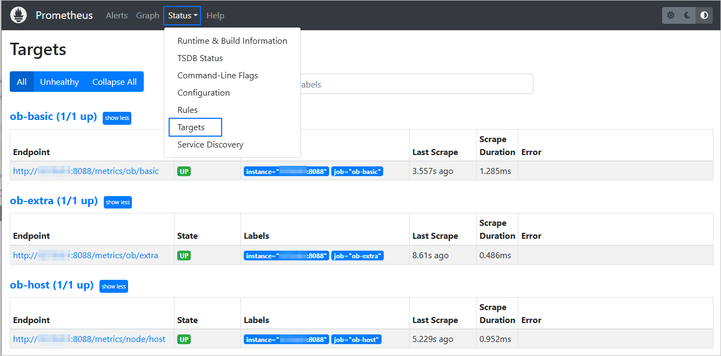The width and height of the screenshot is (721, 356).
Task: Collapse ob-extra group with show less
Action: coord(118,202)
